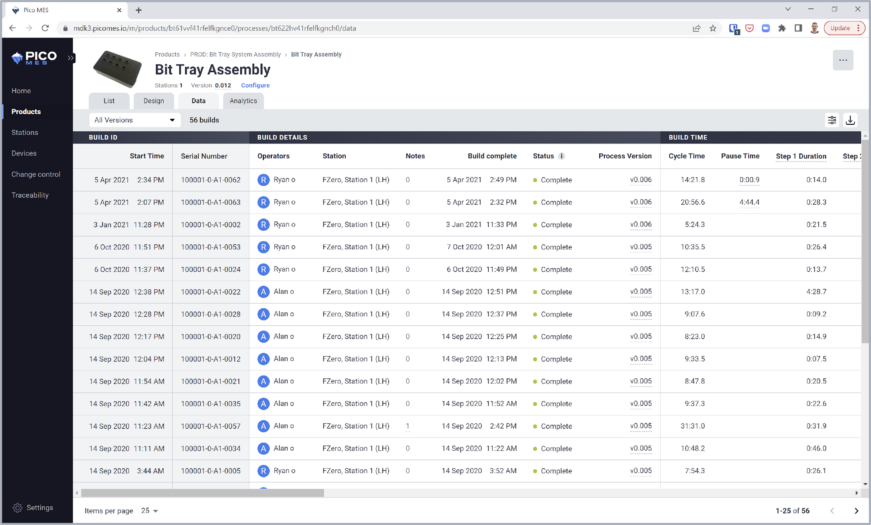Click the Pico MES logo
The height and width of the screenshot is (525, 871).
point(34,58)
